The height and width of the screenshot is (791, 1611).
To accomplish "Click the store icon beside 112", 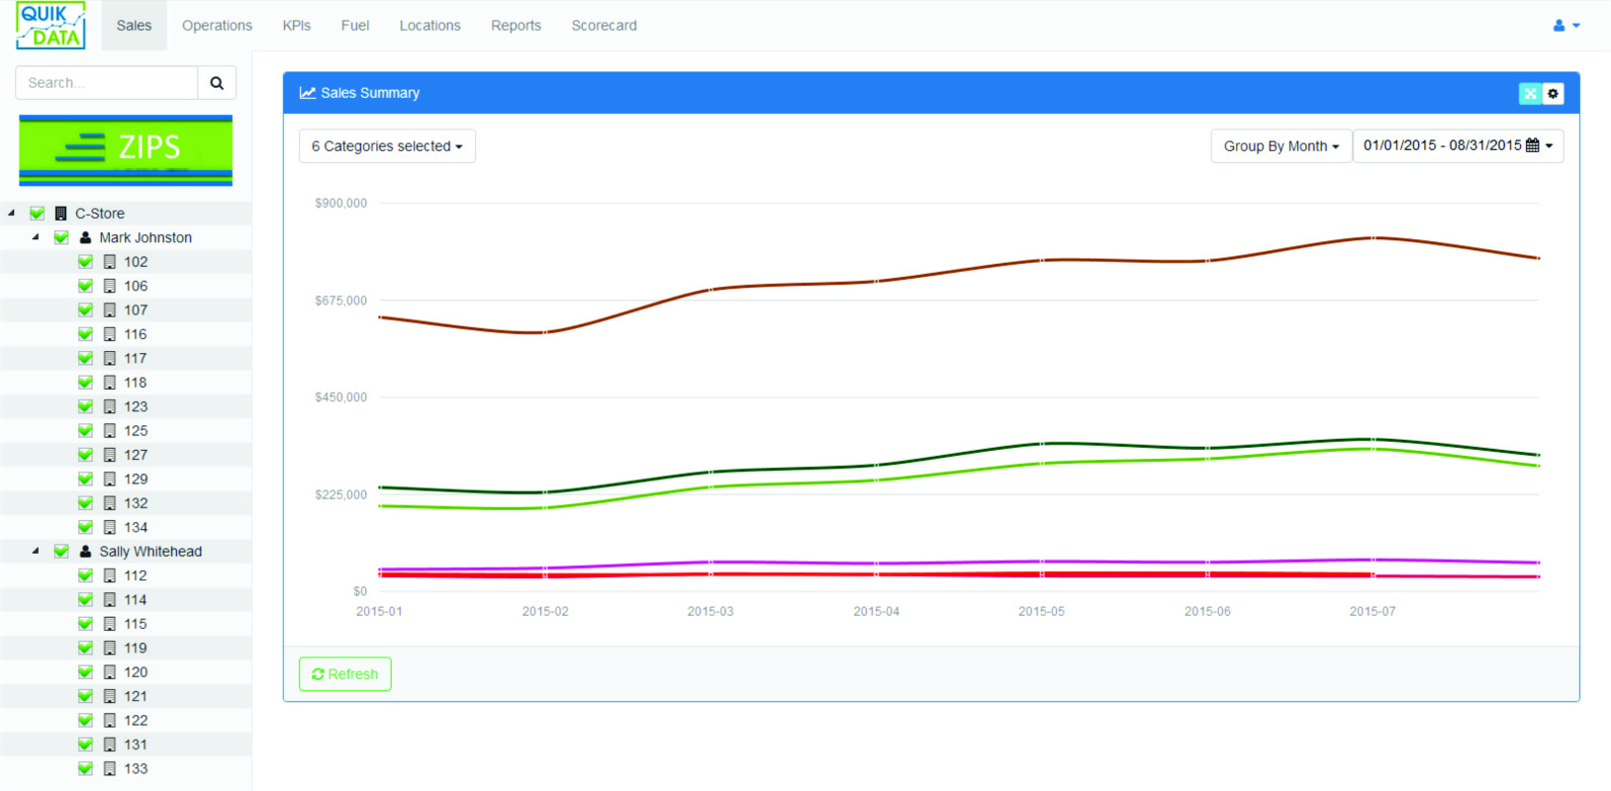I will [x=110, y=575].
